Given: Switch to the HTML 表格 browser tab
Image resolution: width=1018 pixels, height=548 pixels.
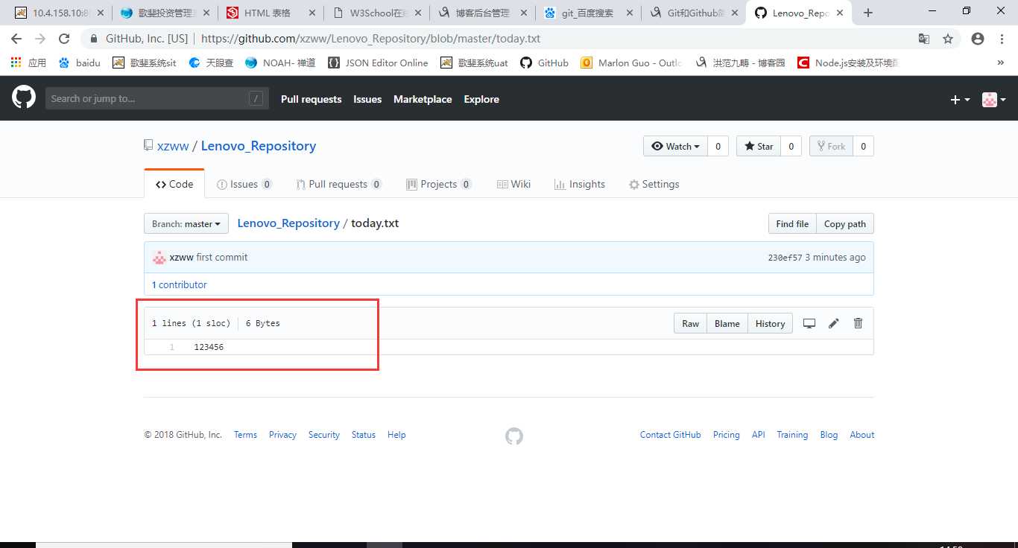Looking at the screenshot, I should [270, 13].
